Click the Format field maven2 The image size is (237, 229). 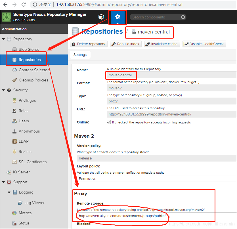(x=171, y=88)
